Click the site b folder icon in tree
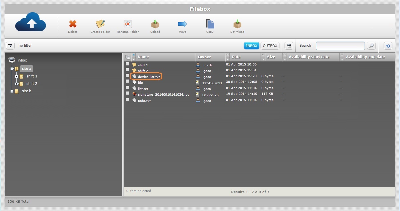 point(17,91)
